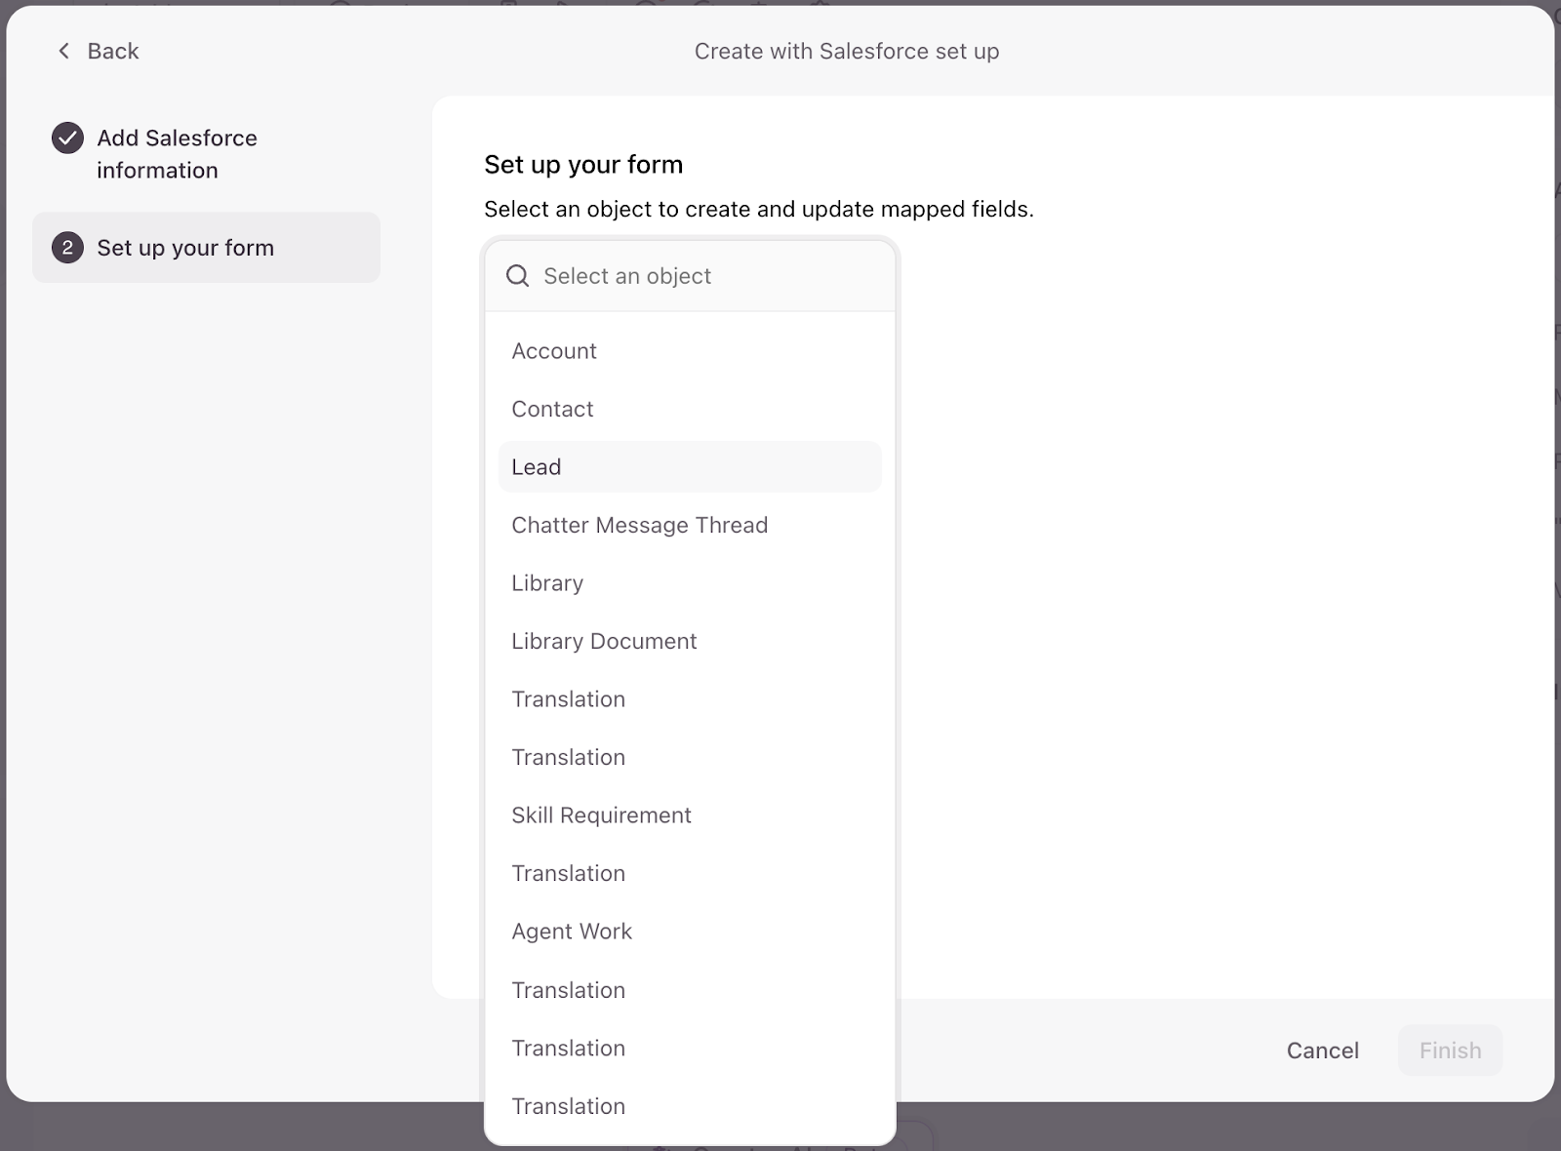This screenshot has width=1561, height=1151.
Task: Choose the Agent Work object
Action: (572, 932)
